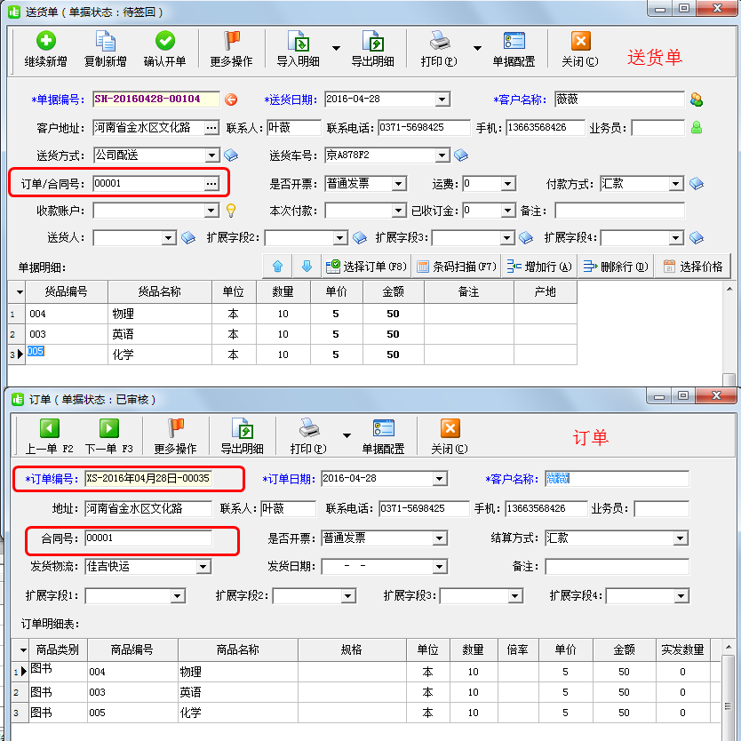Open 导入明细 in delivery toolbar

[x=298, y=49]
